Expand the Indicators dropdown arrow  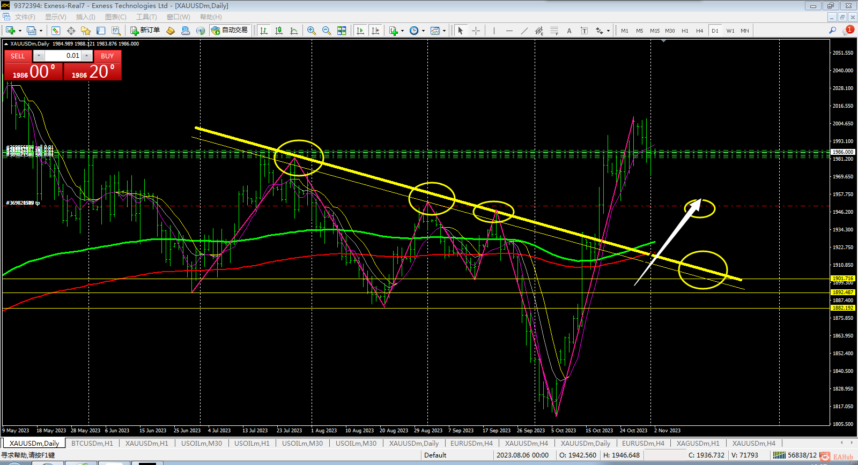[402, 31]
